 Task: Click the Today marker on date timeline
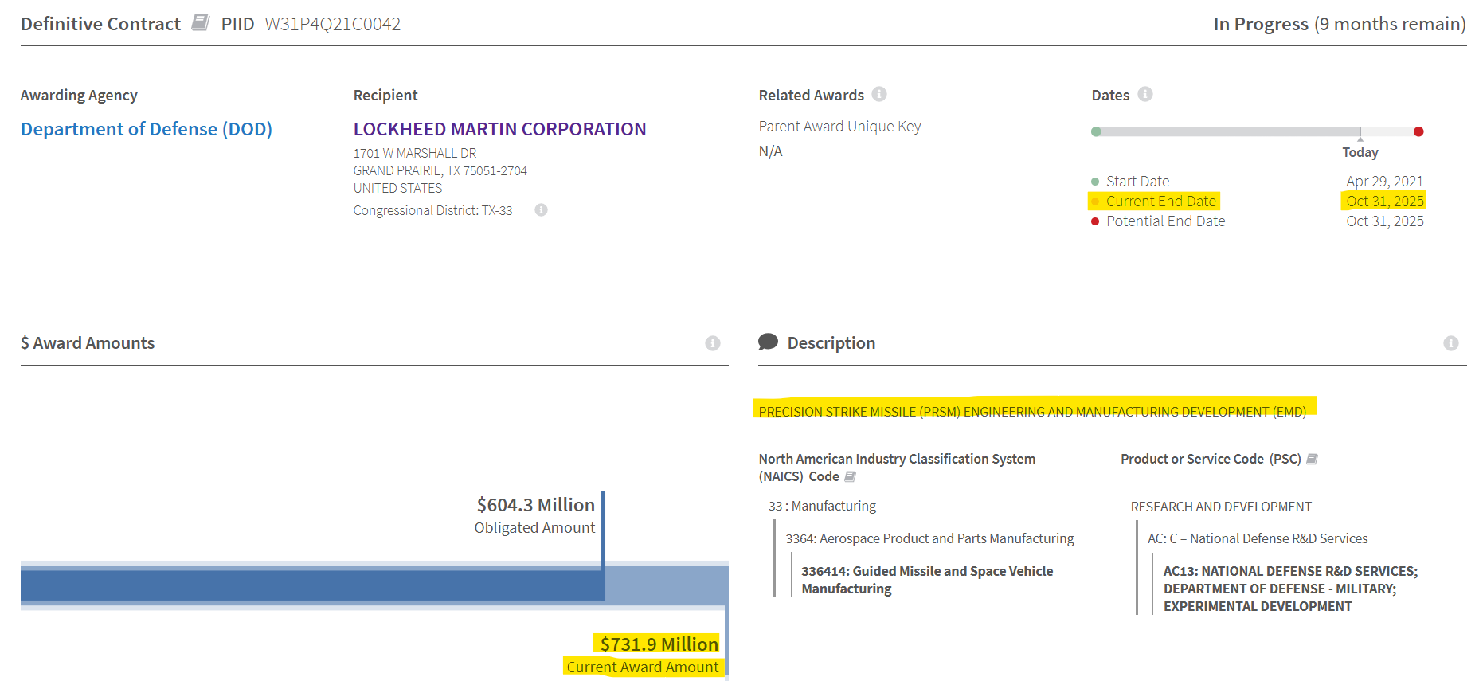1360,132
